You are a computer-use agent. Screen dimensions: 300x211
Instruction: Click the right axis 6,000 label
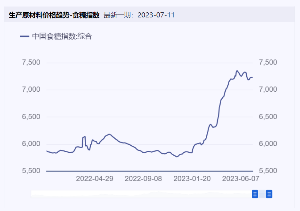tap(268, 144)
